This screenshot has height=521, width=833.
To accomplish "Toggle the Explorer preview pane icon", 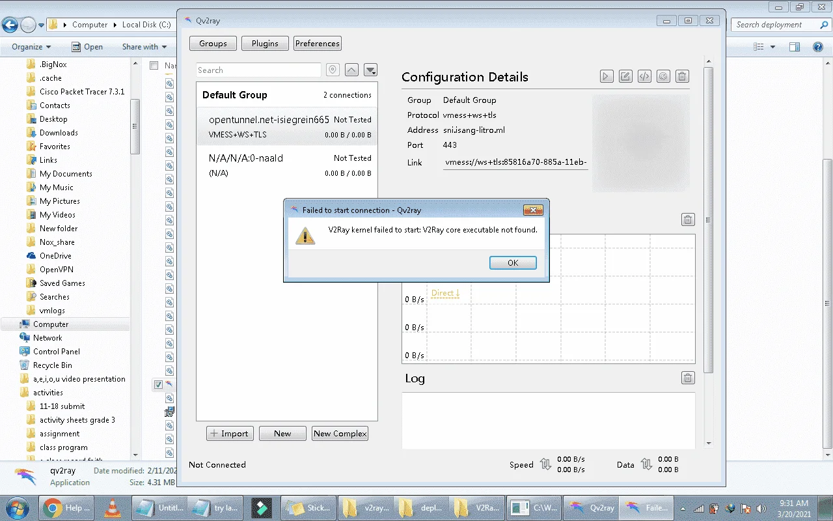I will click(x=795, y=47).
